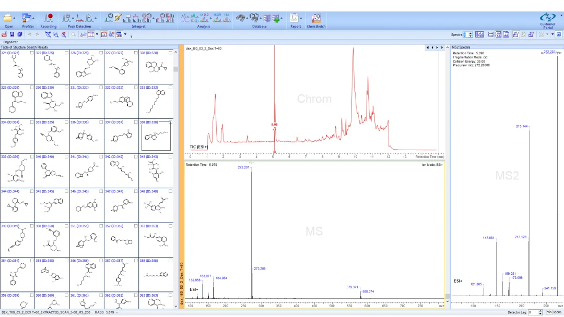
Task: Tick the checkbox for structure 333
Action: coord(170,87)
